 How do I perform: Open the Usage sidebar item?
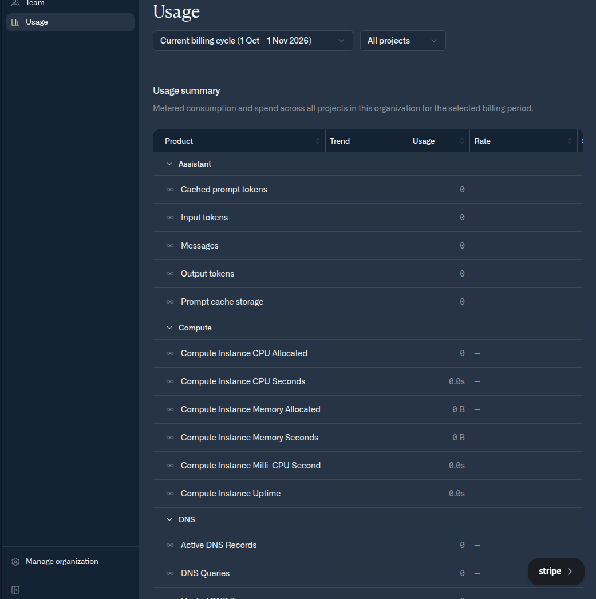point(70,22)
